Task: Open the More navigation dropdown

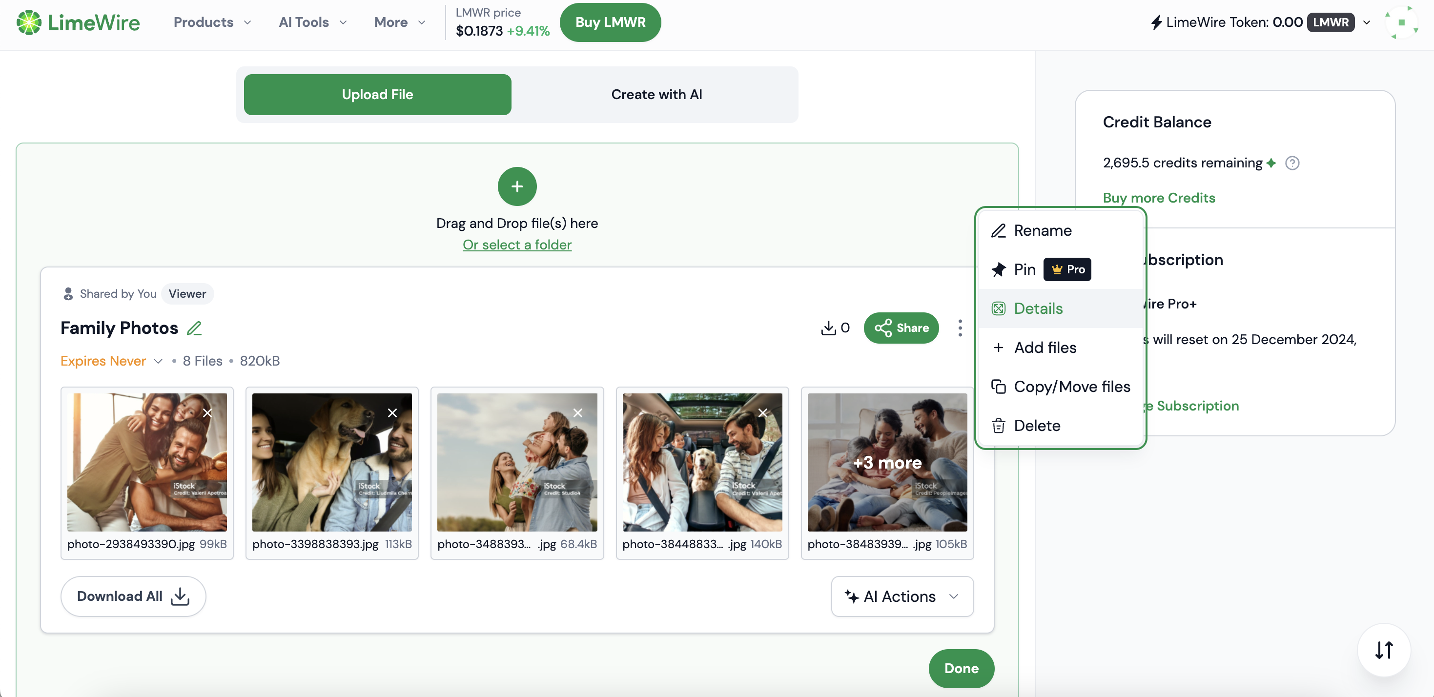Action: (x=399, y=22)
